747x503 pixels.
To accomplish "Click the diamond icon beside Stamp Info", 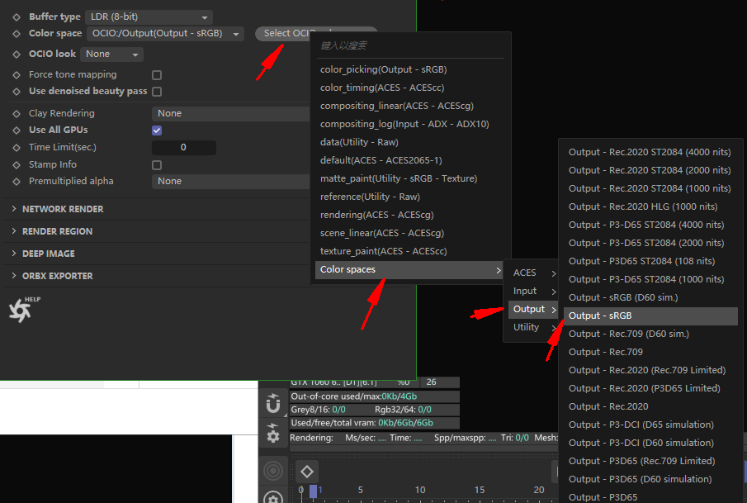I will (x=17, y=165).
